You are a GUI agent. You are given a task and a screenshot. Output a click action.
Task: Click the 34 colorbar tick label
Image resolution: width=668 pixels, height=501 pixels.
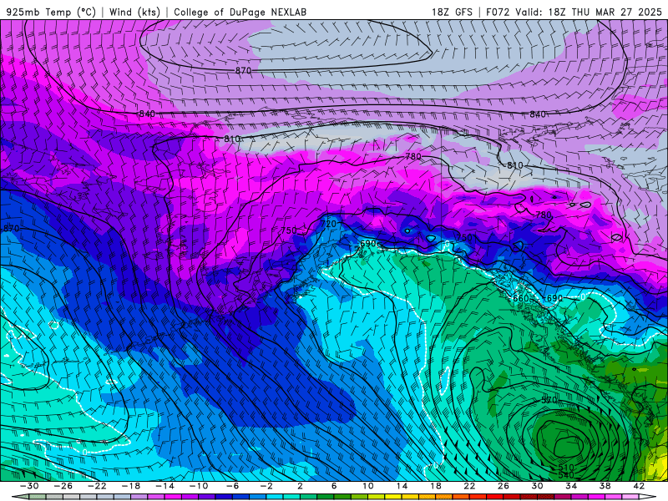click(571, 486)
